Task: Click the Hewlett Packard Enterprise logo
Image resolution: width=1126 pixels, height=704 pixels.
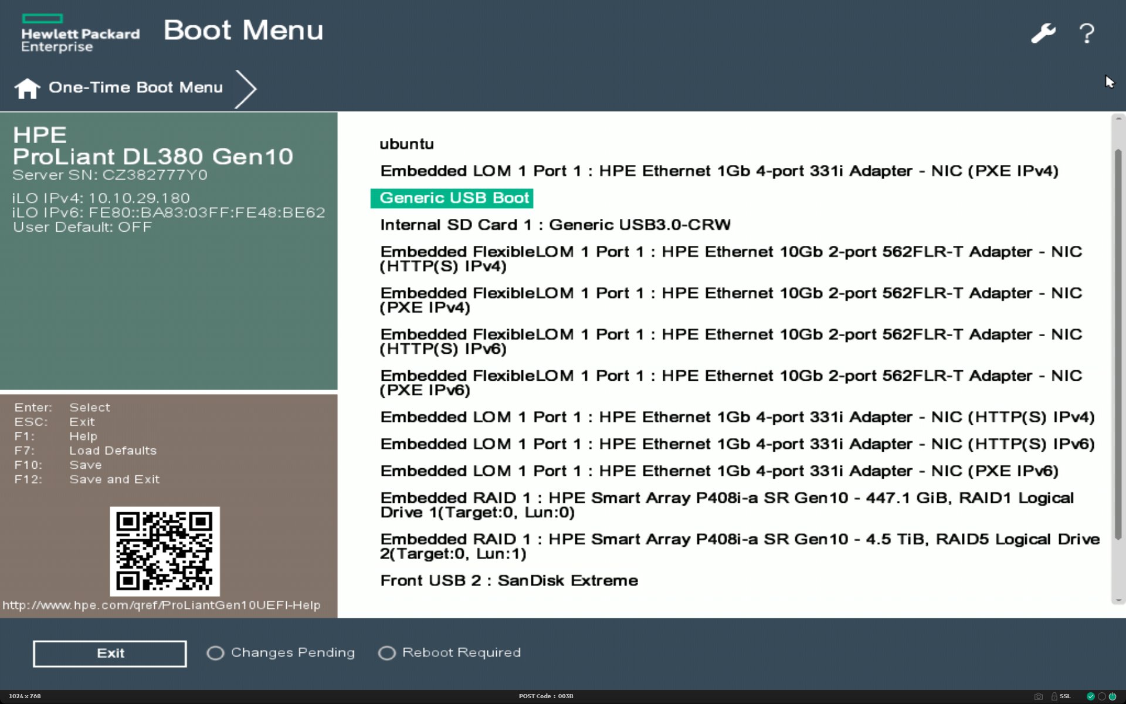Action: pos(80,34)
